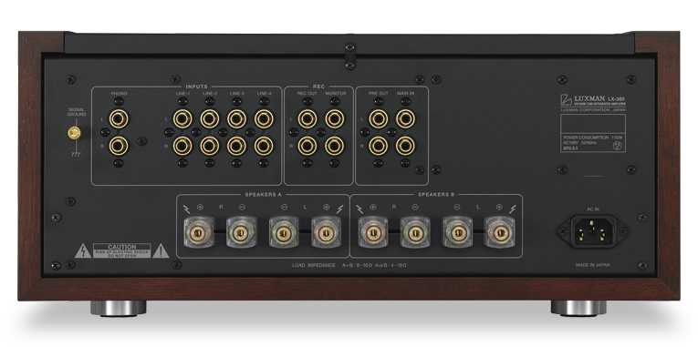Select Speakers B right negative binding post
Viewport: 698px width, 347px height.
coord(415,232)
